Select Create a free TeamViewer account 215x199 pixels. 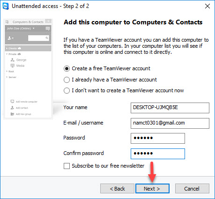pyautogui.click(x=67, y=68)
